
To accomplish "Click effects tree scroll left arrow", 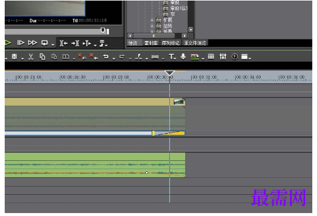I will pyautogui.click(x=130, y=36).
